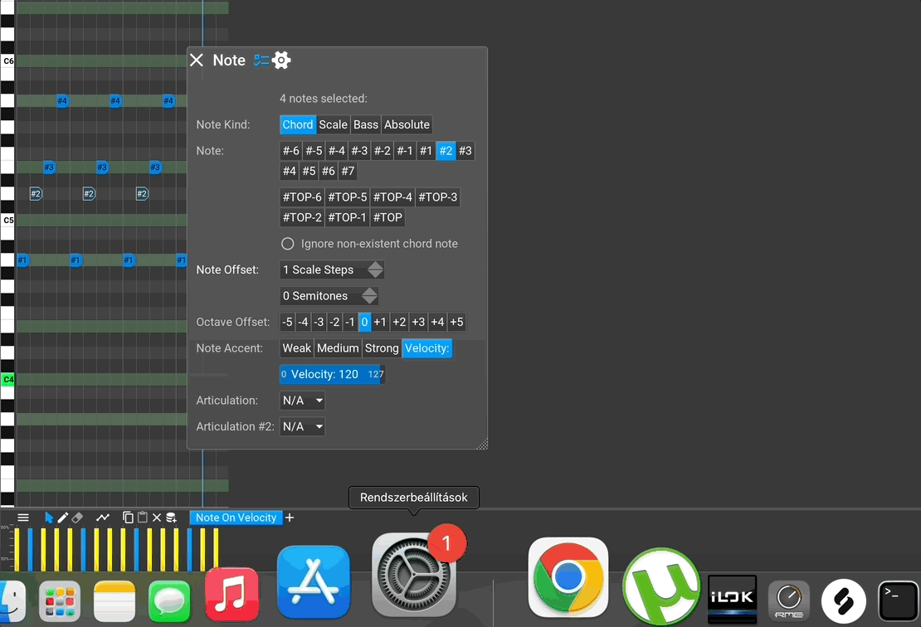Click the Note panel resize grip corner

[x=482, y=444]
